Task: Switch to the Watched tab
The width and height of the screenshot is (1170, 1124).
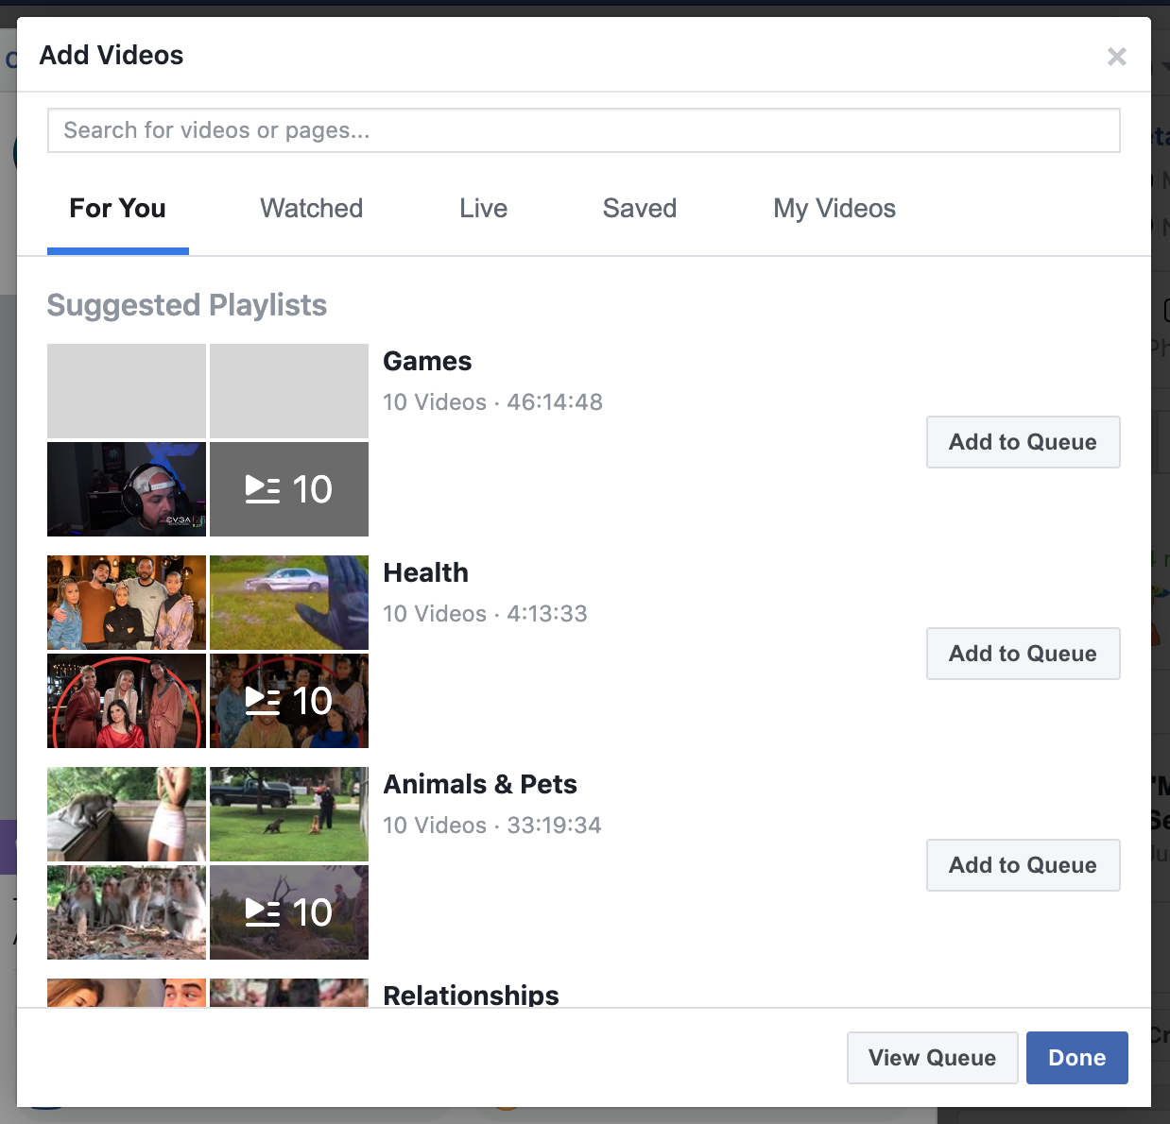Action: click(311, 209)
